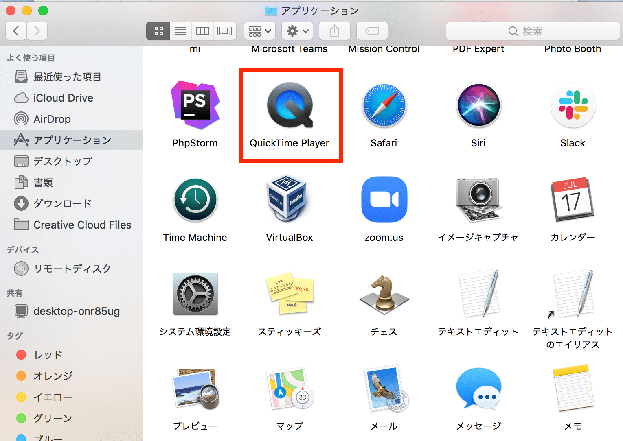Image resolution: width=623 pixels, height=441 pixels.
Task: Click the マップ name label
Action: point(290,426)
